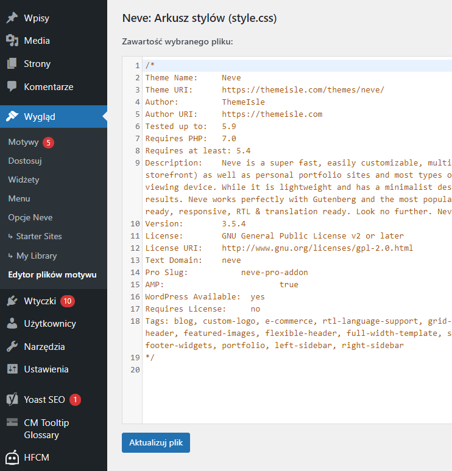Click the HFCM robot icon

click(x=12, y=457)
